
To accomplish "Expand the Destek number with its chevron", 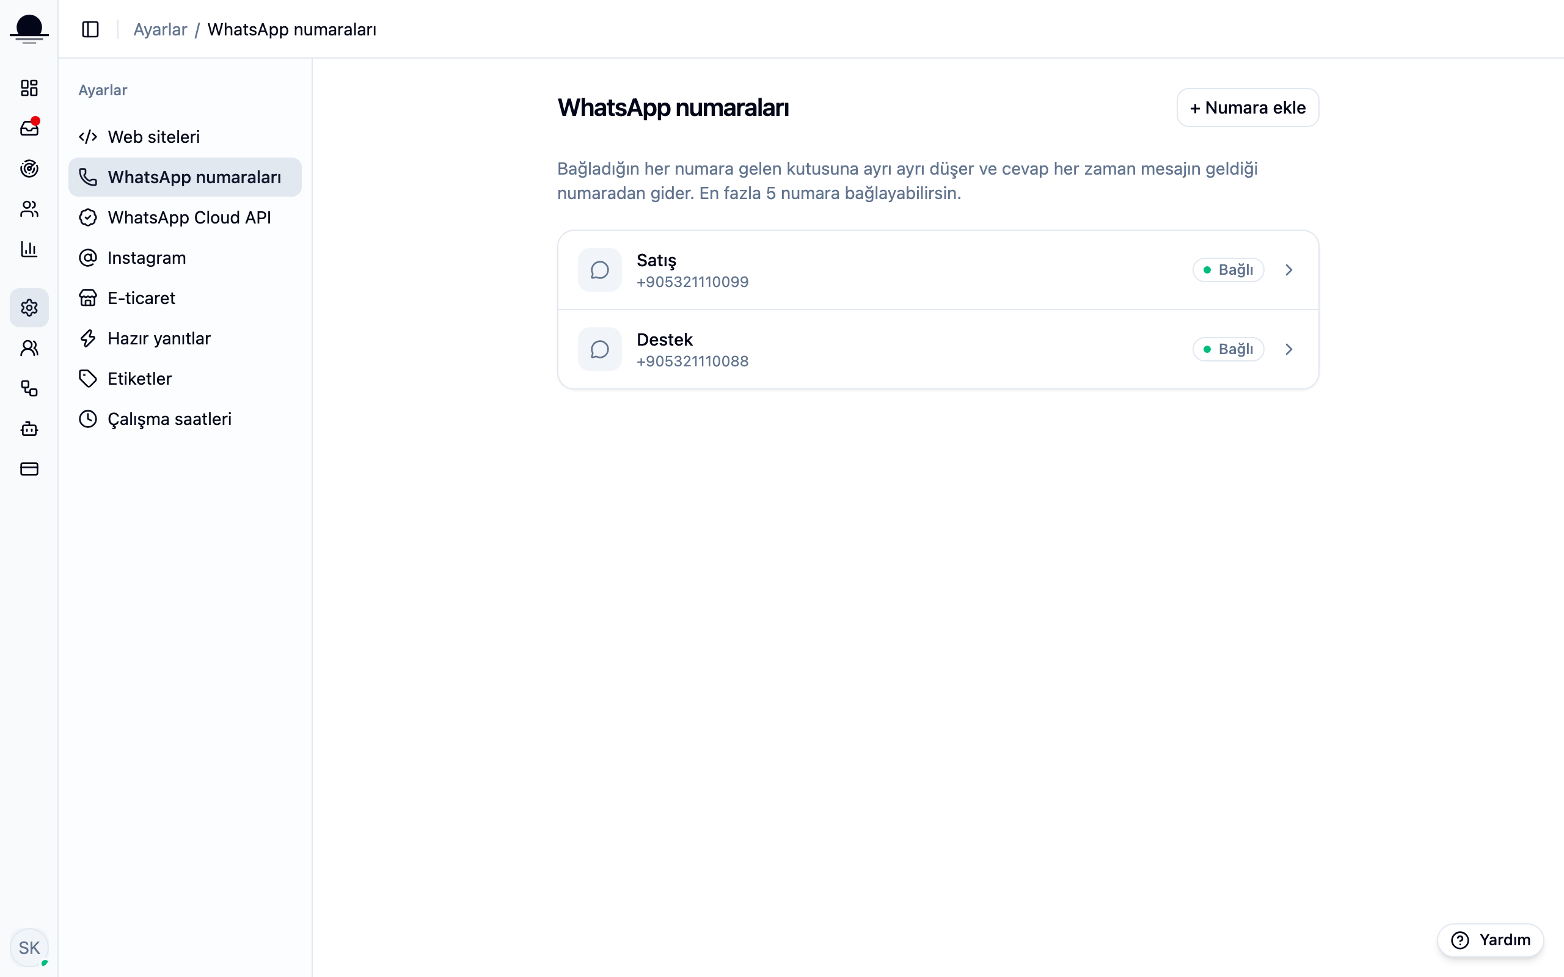I will pyautogui.click(x=1288, y=349).
